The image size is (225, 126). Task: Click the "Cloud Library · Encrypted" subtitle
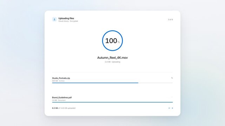(x=68, y=21)
